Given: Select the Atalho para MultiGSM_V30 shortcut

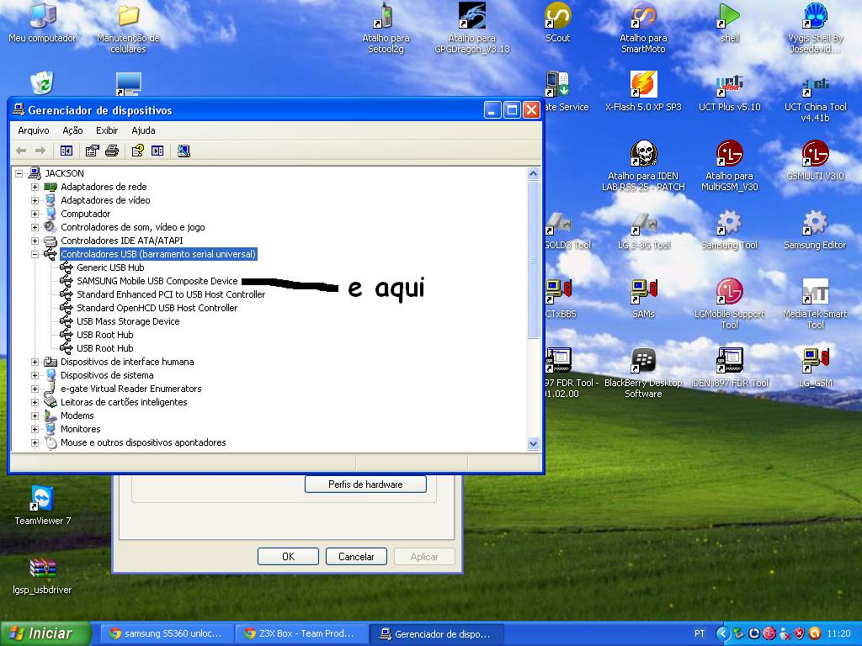Looking at the screenshot, I should tap(730, 167).
